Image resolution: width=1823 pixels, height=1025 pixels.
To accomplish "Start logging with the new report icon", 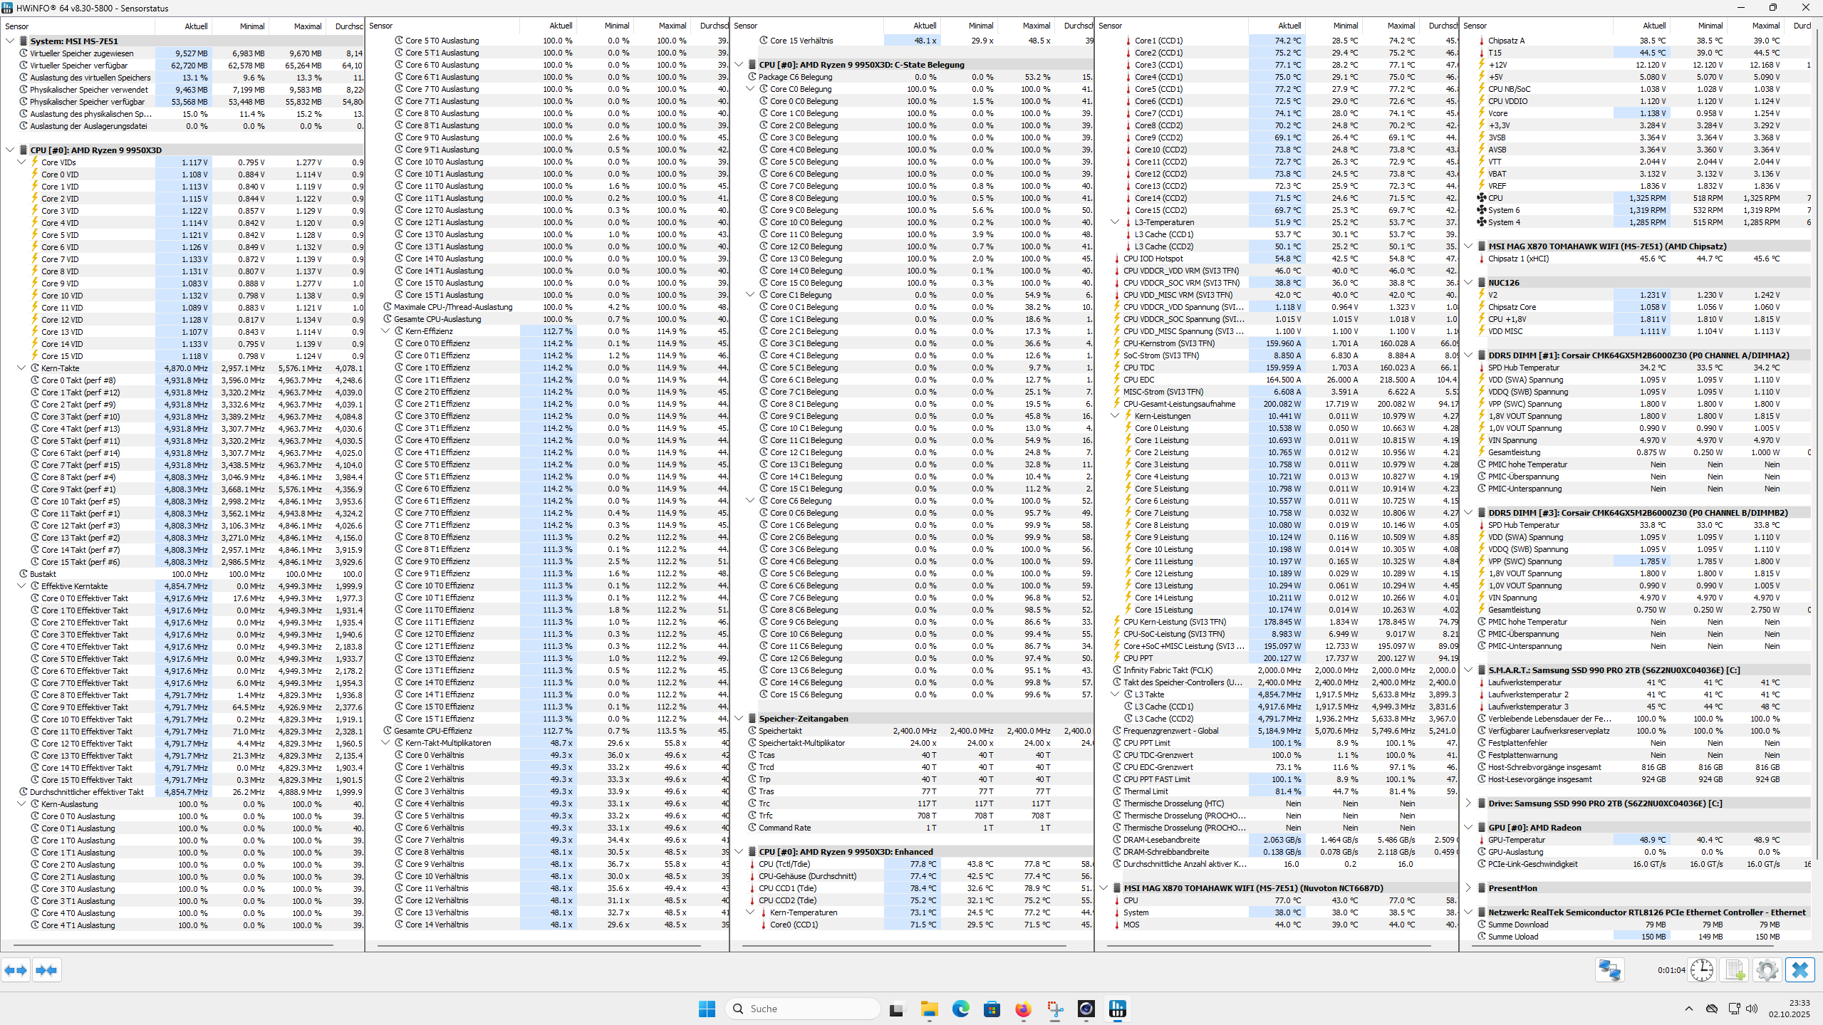I will tap(1735, 969).
